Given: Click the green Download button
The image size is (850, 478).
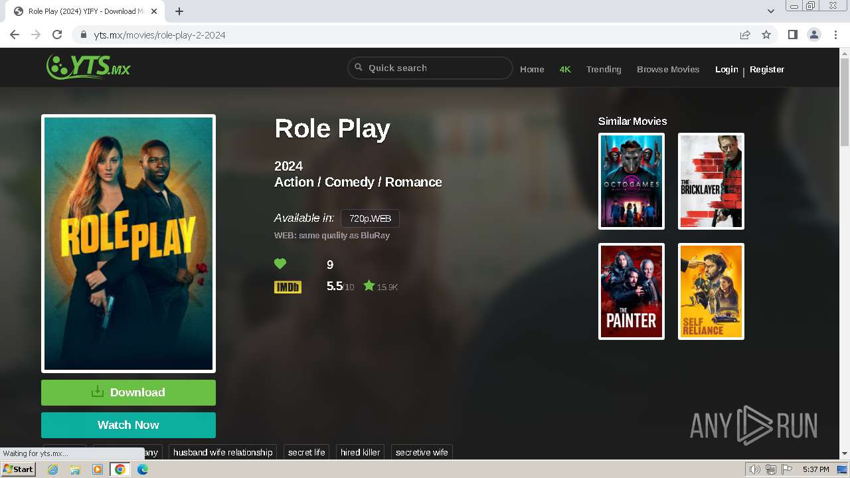Looking at the screenshot, I should pos(128,392).
